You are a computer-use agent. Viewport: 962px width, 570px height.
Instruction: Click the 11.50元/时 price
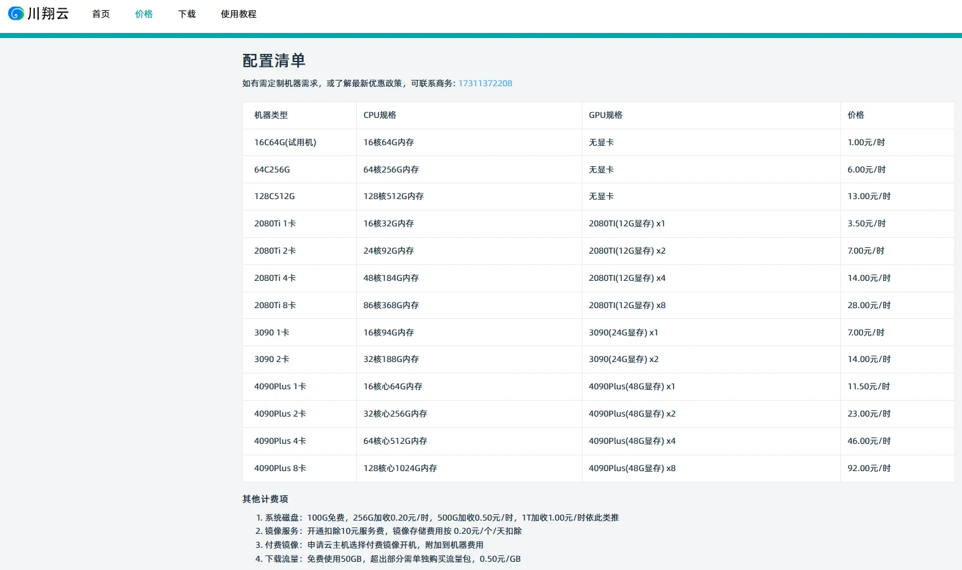tap(869, 386)
